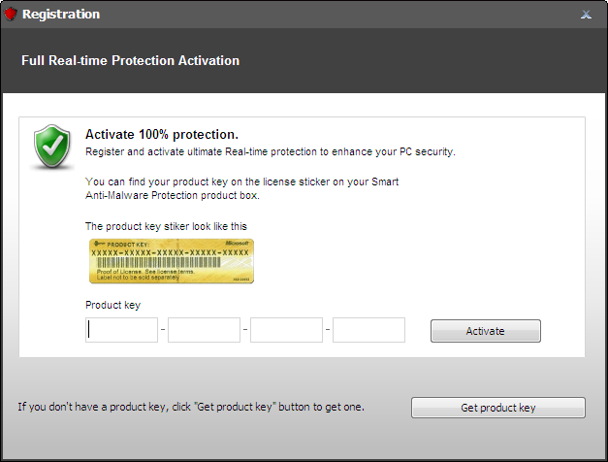This screenshot has width=608, height=462.
Task: Click the Product key field label
Action: (x=112, y=305)
